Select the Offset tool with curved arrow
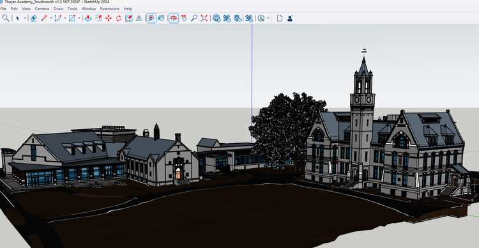This screenshot has width=479, height=248. pyautogui.click(x=98, y=19)
